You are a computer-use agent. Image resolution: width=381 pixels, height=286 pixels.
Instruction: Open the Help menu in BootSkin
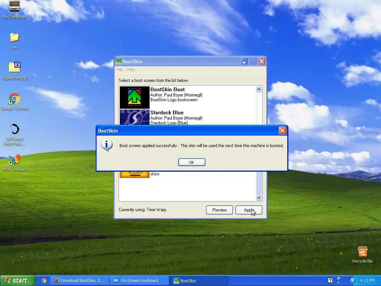click(131, 70)
